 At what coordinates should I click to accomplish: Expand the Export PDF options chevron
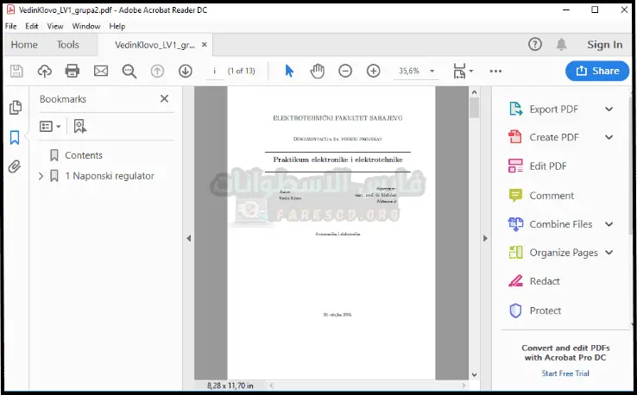(x=609, y=110)
